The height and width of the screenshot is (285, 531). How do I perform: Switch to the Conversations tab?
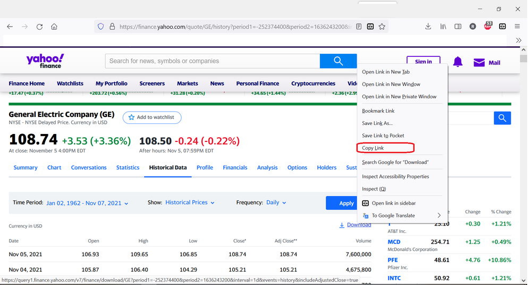pyautogui.click(x=89, y=167)
